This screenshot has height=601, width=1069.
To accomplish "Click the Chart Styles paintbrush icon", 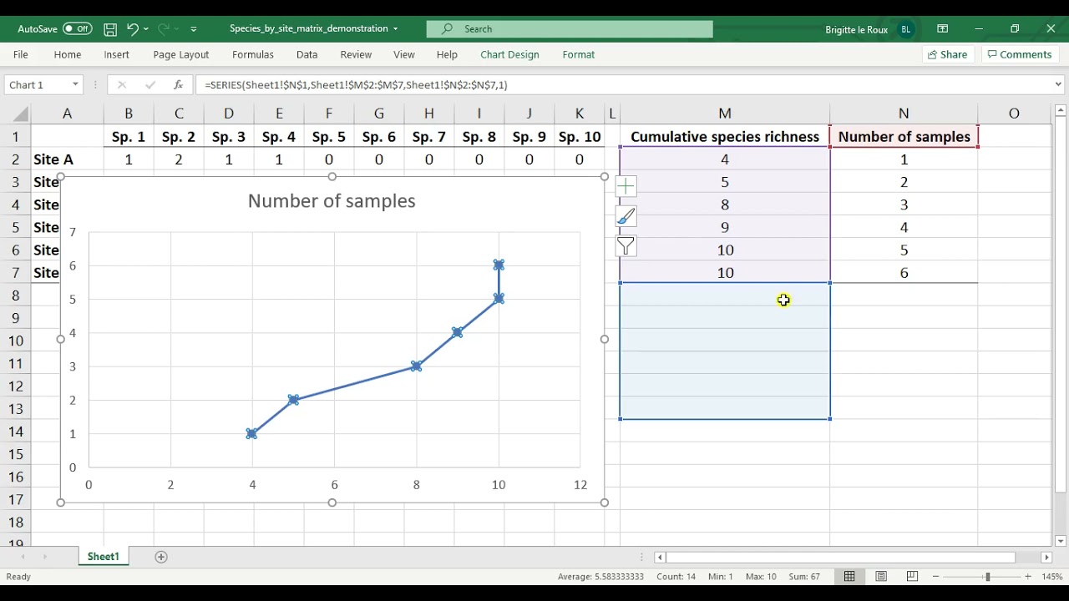I will tap(626, 216).
